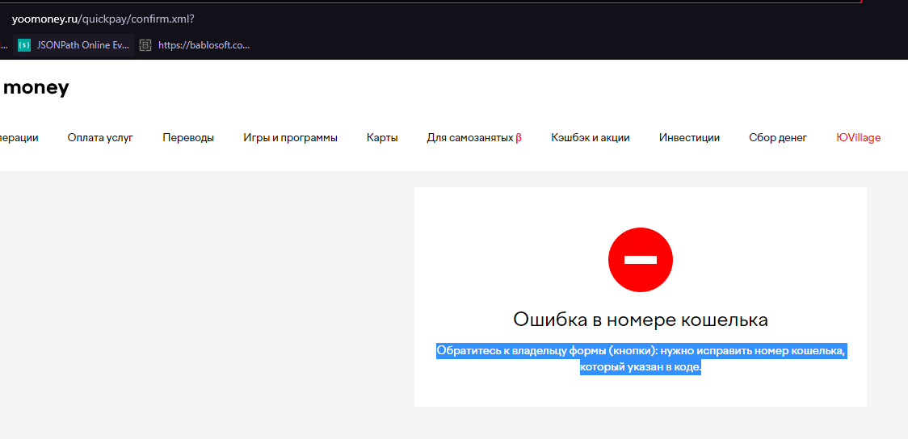908x439 pixels.
Task: Click the money logo
Action: [36, 88]
